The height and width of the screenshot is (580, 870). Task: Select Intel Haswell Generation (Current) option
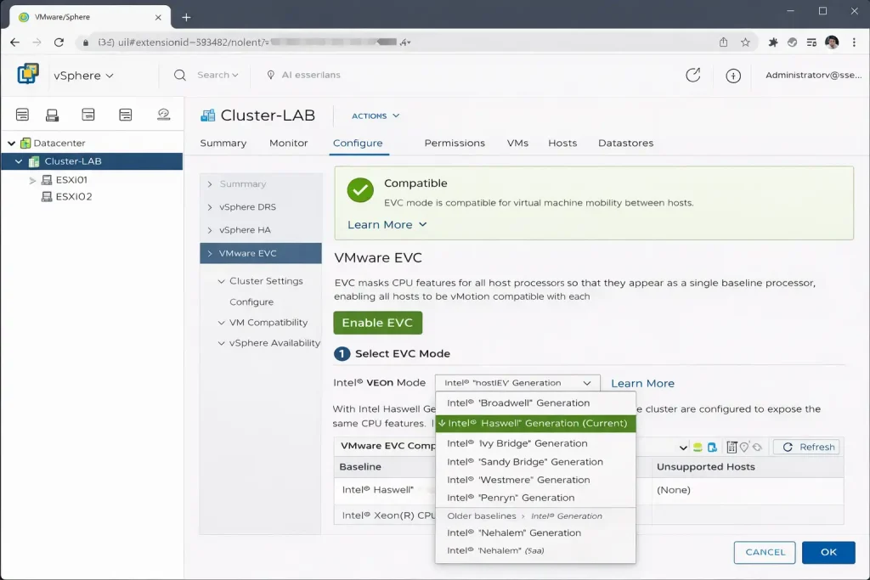click(x=535, y=423)
